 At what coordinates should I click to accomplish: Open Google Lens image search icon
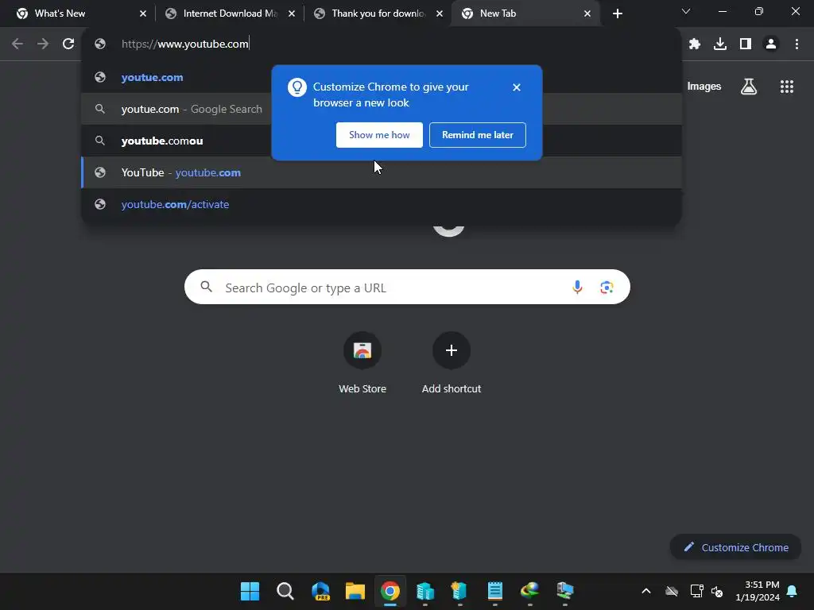click(x=607, y=287)
